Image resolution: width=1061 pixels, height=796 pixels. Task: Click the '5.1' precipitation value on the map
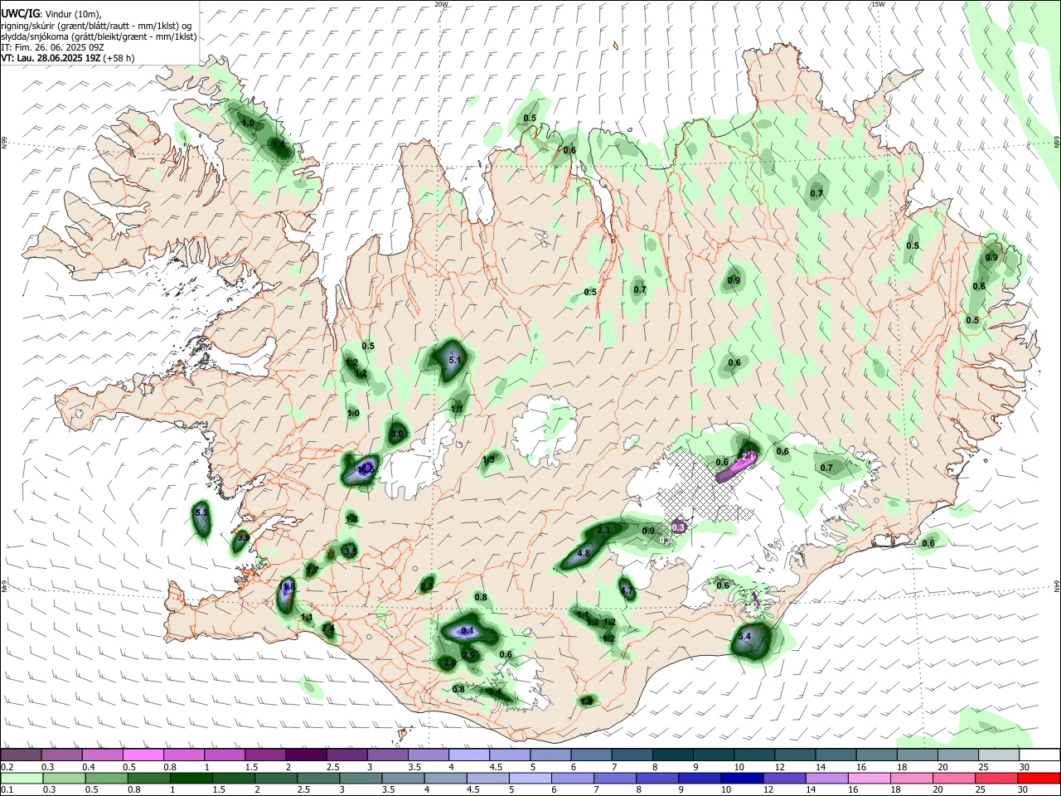pos(454,361)
